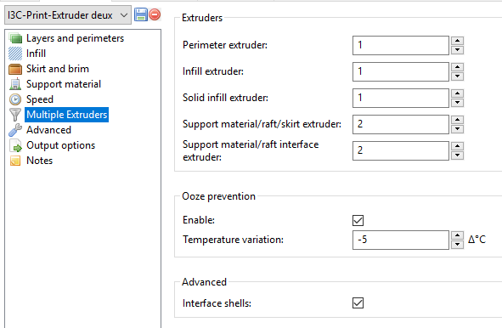Decrease Infill extruder with down arrow
This screenshot has width=502, height=328.
458,76
